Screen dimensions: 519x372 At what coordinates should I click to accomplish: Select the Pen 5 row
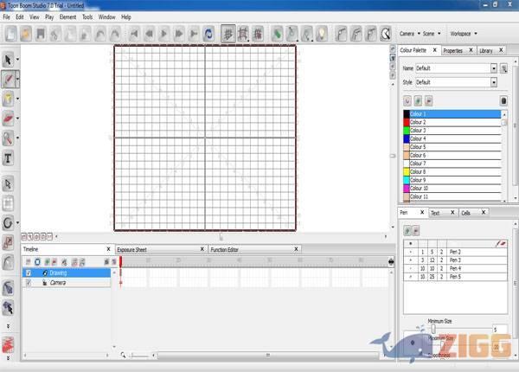pyautogui.click(x=455, y=277)
